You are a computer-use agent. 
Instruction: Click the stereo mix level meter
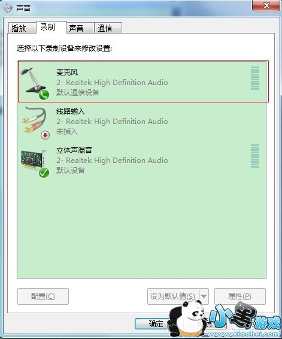click(255, 156)
